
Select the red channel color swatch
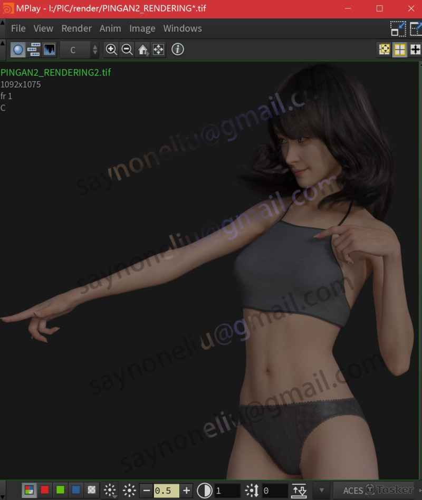coord(44,491)
